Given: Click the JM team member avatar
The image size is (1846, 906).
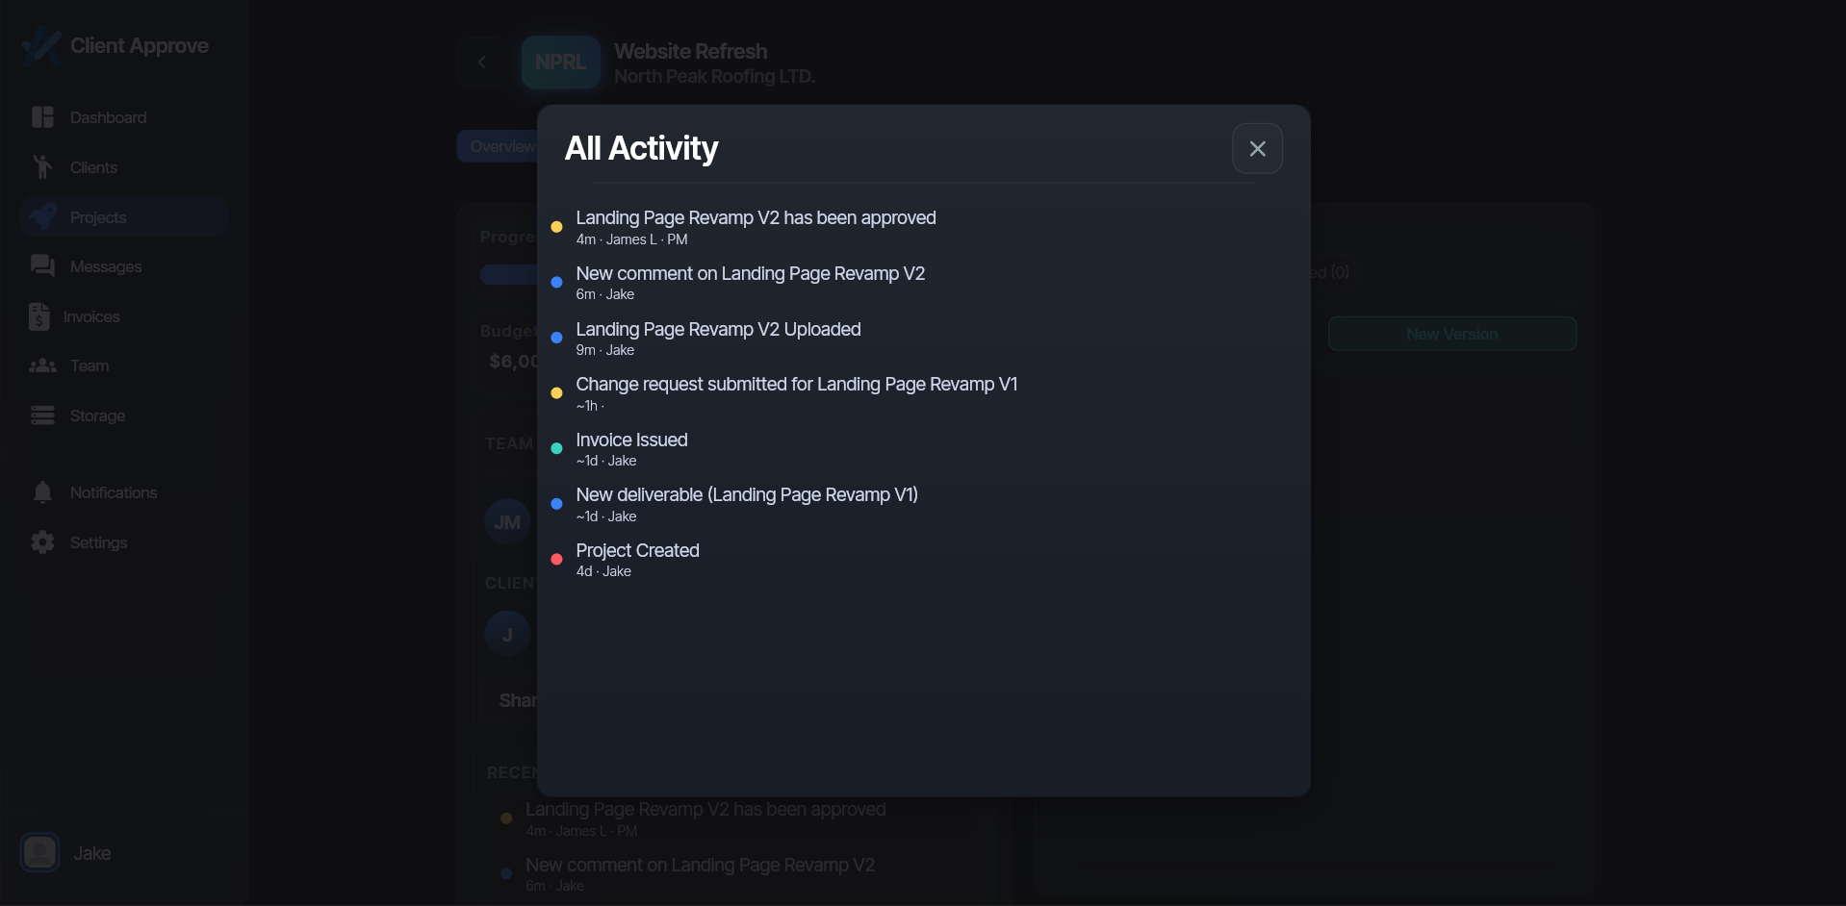Looking at the screenshot, I should tap(507, 521).
